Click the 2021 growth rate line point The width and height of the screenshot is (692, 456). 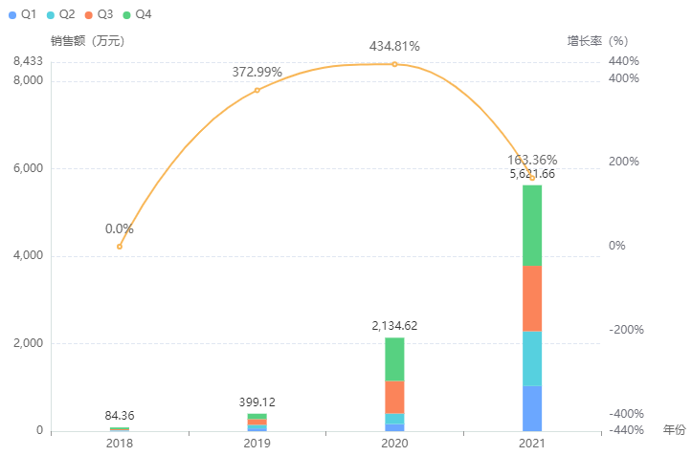[532, 178]
